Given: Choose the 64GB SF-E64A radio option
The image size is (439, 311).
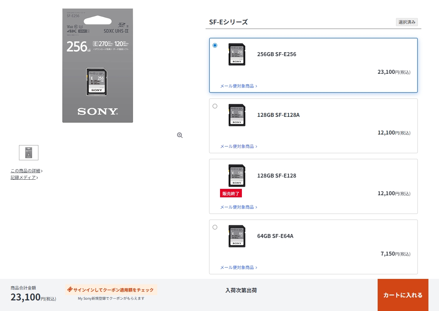Looking at the screenshot, I should tap(215, 227).
